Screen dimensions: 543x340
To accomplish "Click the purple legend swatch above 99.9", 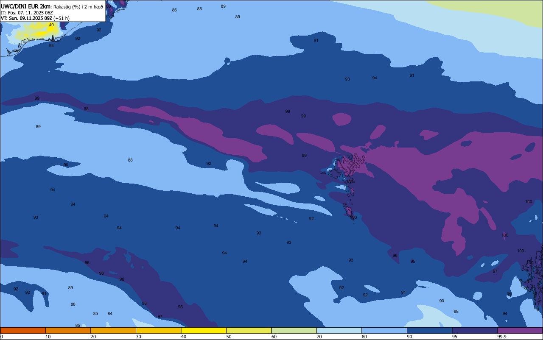I will point(520,330).
